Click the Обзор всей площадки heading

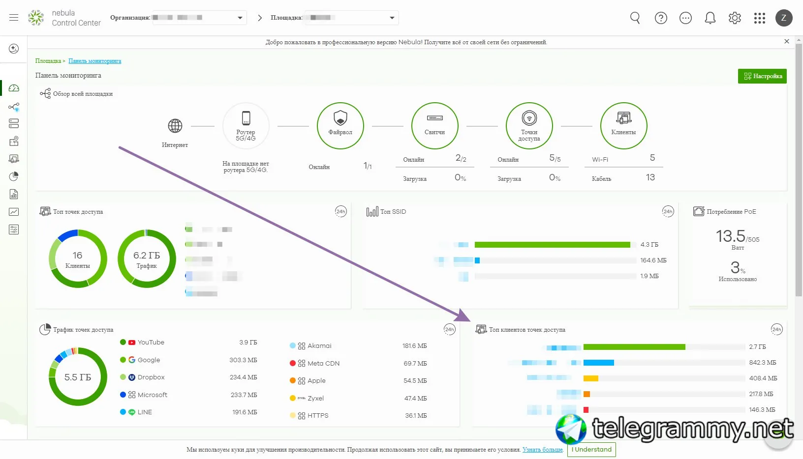pos(83,94)
